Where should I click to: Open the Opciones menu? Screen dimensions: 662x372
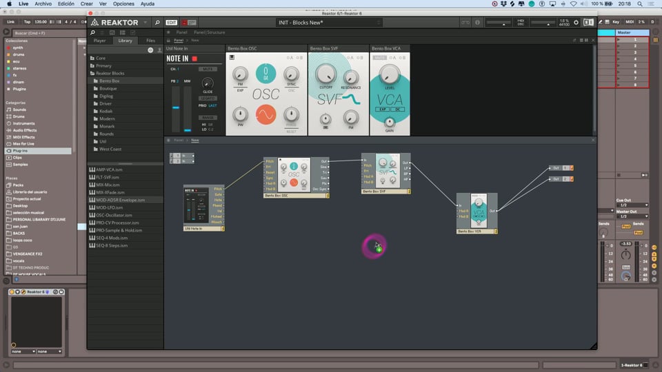click(123, 4)
